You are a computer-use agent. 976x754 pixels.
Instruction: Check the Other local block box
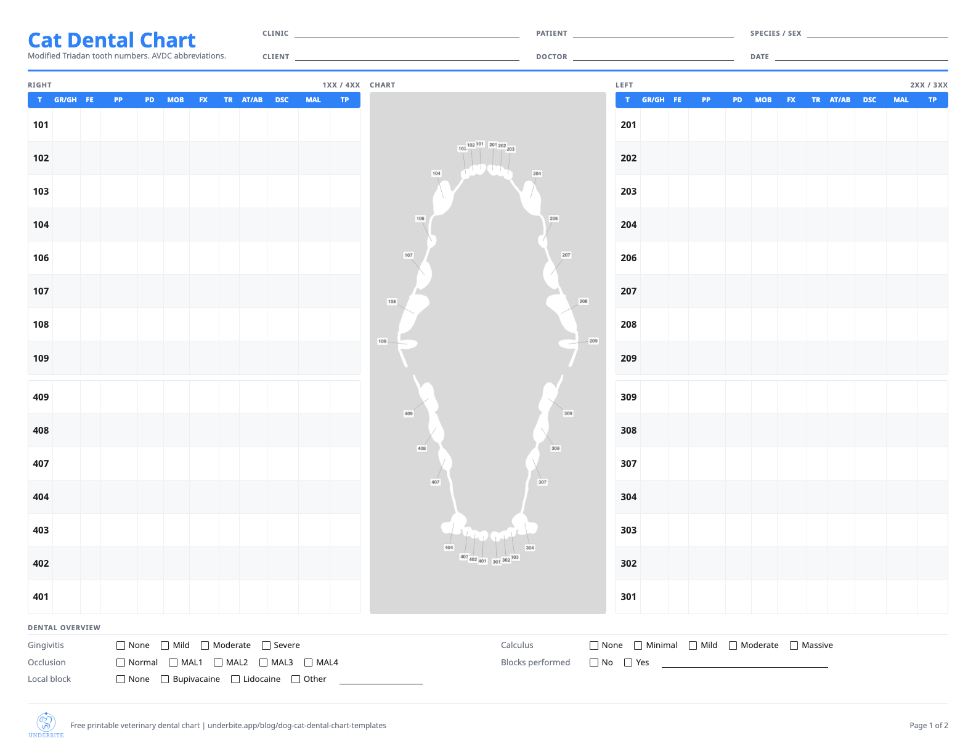tap(296, 679)
